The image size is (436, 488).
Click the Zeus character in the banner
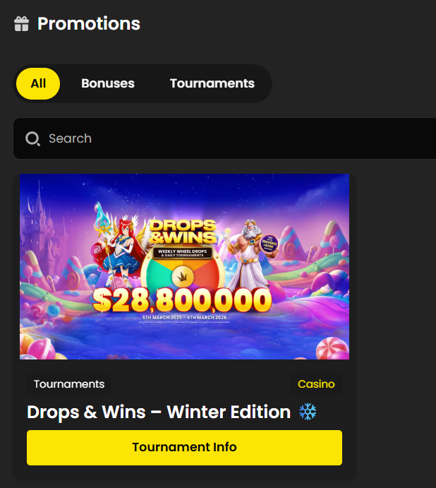[249, 254]
